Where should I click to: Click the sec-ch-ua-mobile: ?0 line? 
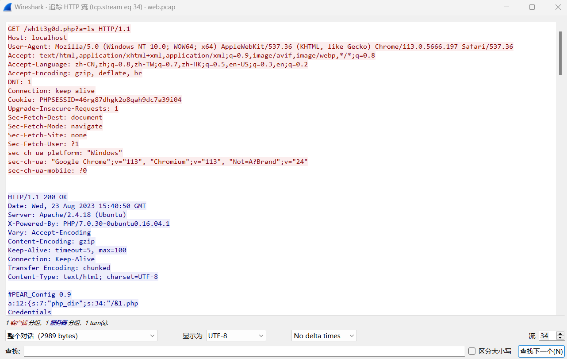click(x=47, y=170)
